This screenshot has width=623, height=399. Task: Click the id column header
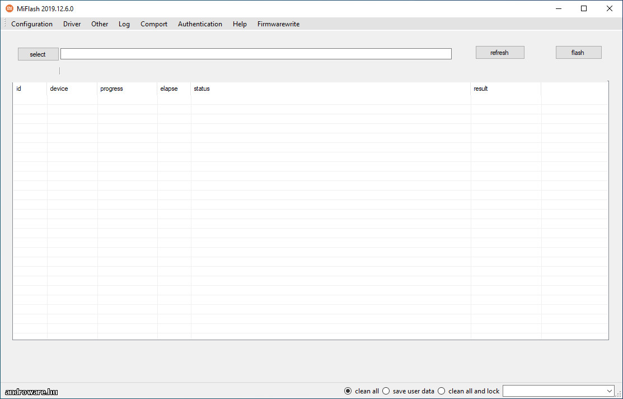pyautogui.click(x=30, y=89)
